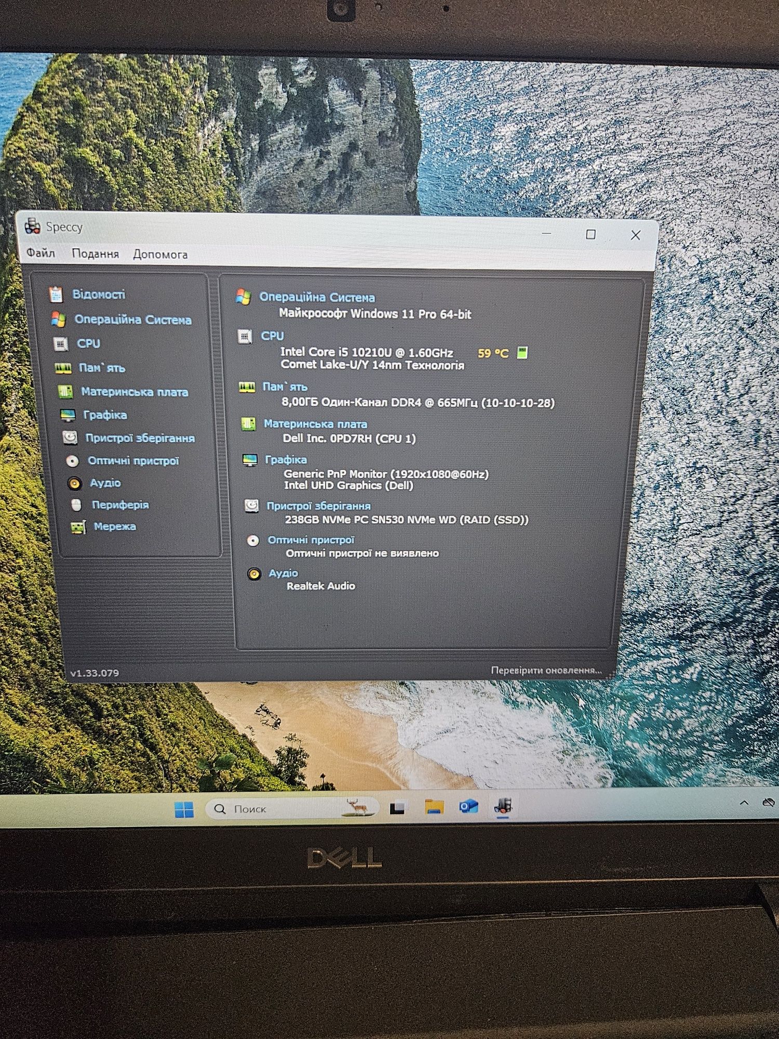
Task: Click the mouse icon beside Периферія
Action: tap(76, 504)
